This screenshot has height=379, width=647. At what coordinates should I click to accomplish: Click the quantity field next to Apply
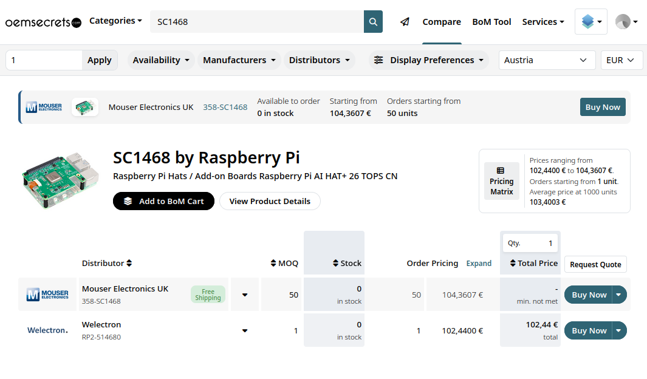click(44, 60)
